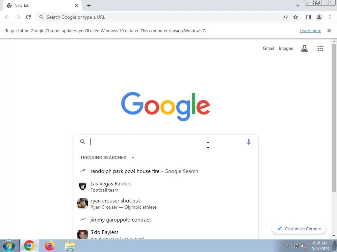Show hidden system tray icons
Viewport: 337px width, 252px height.
pyautogui.click(x=288, y=246)
